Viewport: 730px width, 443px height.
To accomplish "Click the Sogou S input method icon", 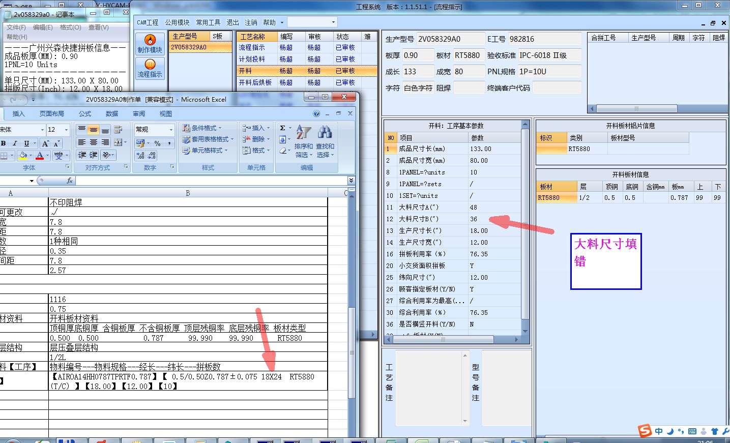I will (645, 431).
